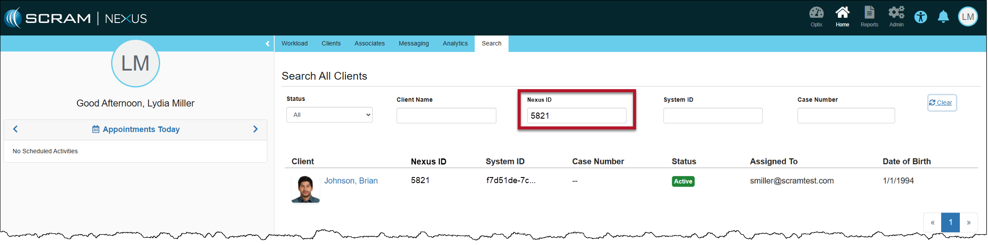Click the Home icon
Screen dimensions: 988x245
click(x=842, y=16)
